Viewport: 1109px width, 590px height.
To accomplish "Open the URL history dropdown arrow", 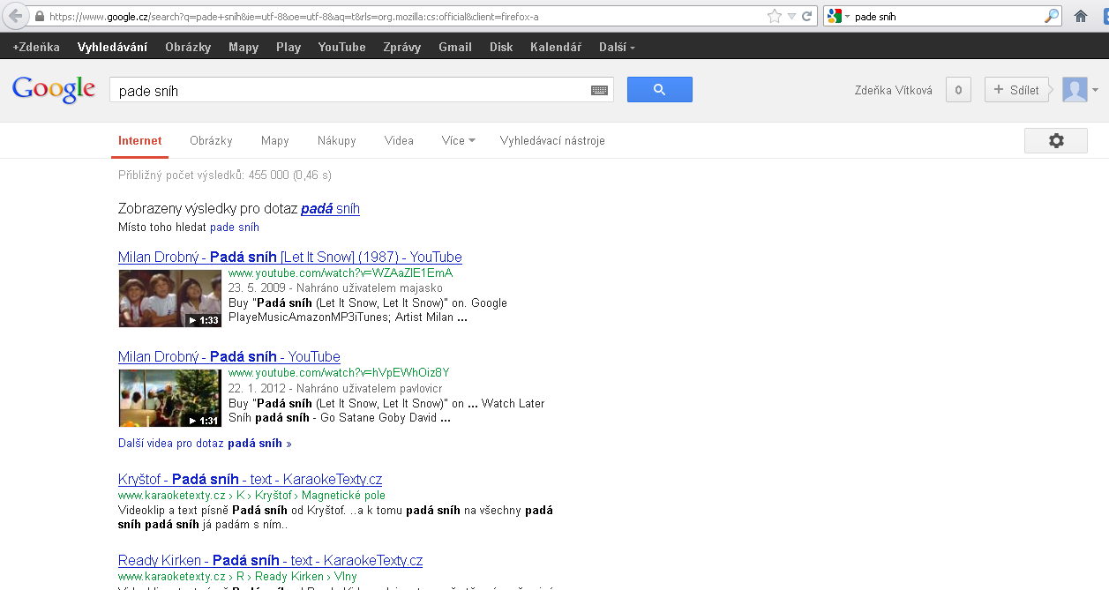I will click(x=792, y=16).
